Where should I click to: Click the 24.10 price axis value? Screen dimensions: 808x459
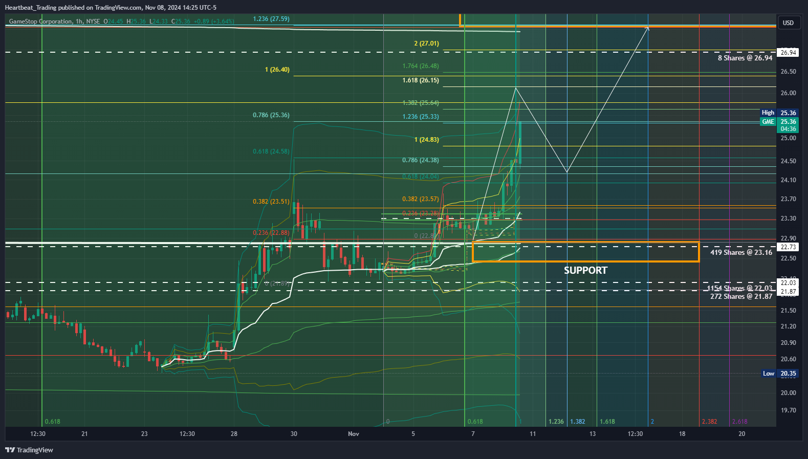point(788,180)
